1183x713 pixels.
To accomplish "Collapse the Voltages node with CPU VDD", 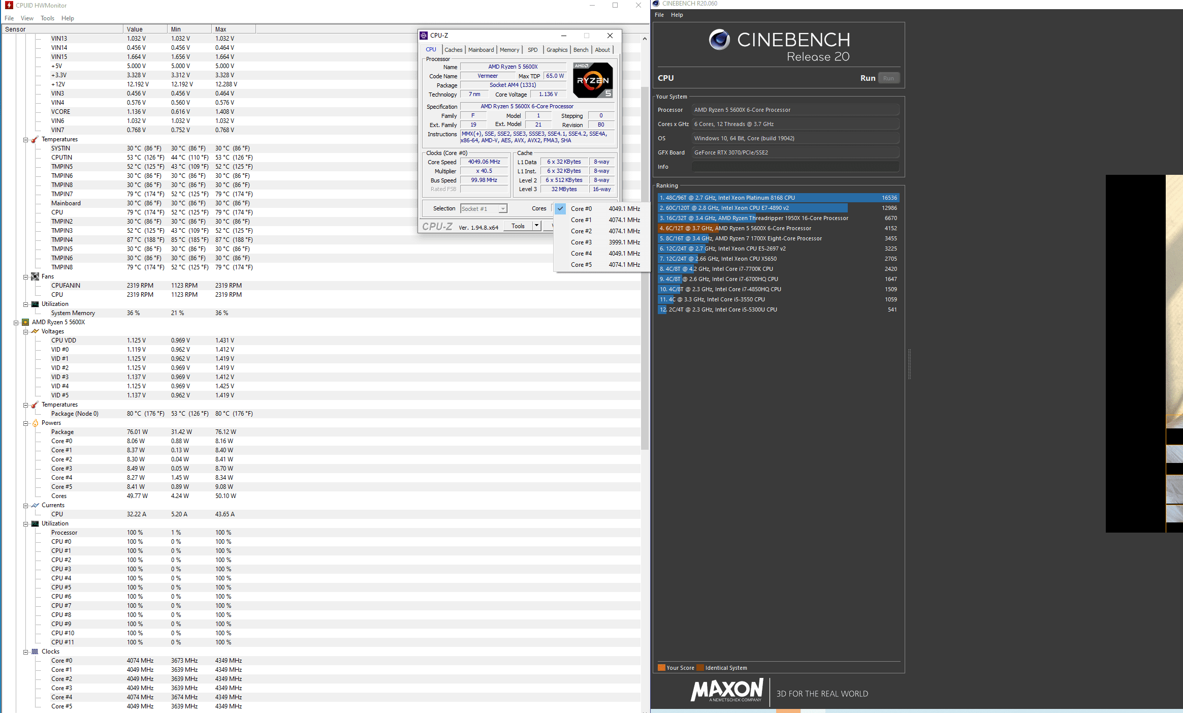I will click(x=25, y=332).
